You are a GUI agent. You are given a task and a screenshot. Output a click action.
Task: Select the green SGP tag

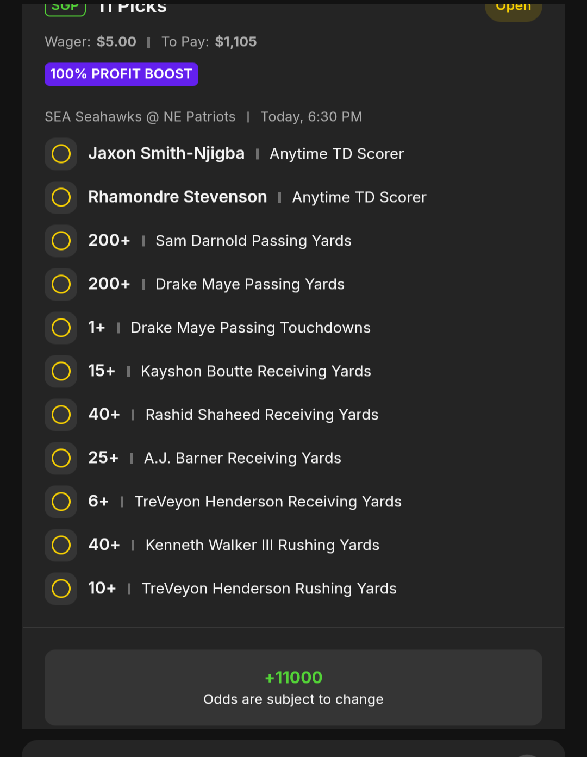(65, 8)
